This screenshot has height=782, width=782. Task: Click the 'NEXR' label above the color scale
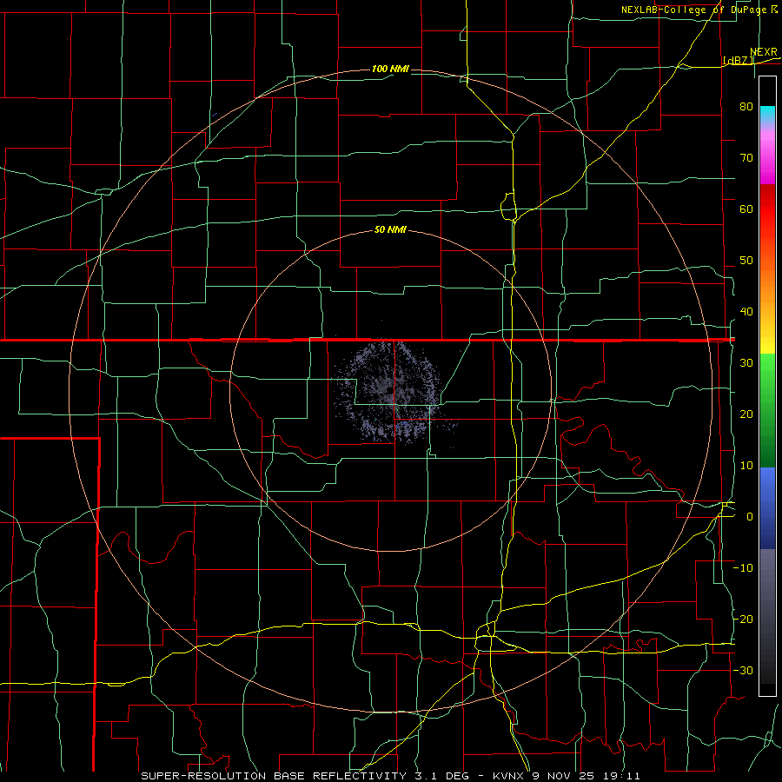763,52
